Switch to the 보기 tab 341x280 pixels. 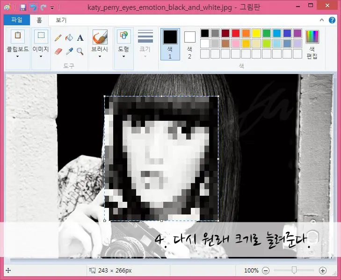(61, 20)
